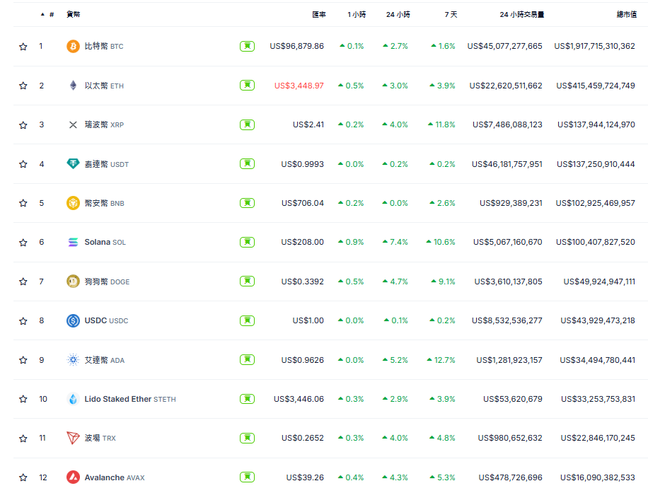Open the Lido Staked Ether coin link
The image size is (648, 493).
(x=117, y=399)
